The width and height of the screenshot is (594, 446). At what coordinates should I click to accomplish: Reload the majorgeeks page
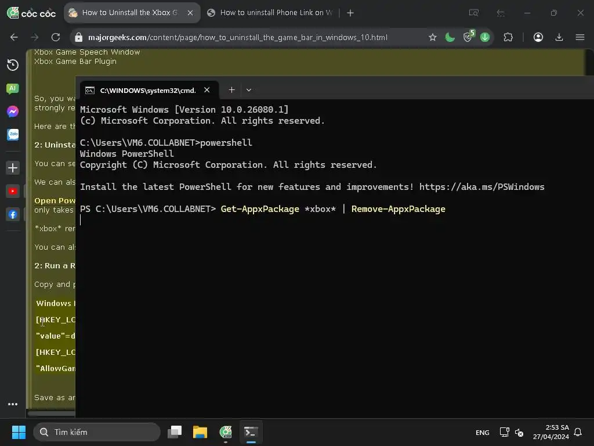pyautogui.click(x=56, y=37)
